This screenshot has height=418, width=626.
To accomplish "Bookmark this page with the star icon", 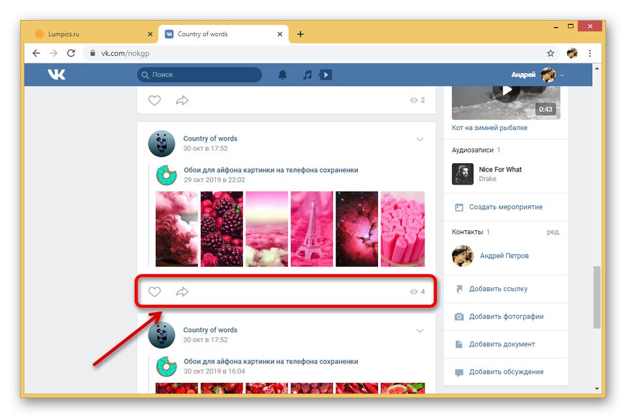I will pyautogui.click(x=550, y=53).
